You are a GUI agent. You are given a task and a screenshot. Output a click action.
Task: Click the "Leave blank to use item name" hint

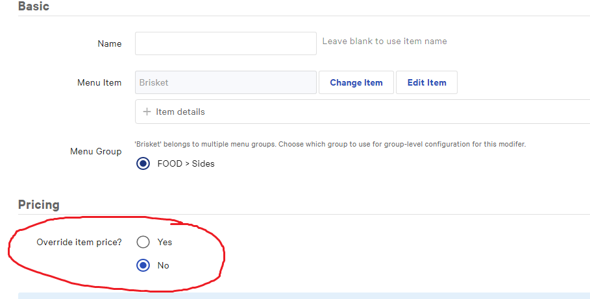[384, 41]
